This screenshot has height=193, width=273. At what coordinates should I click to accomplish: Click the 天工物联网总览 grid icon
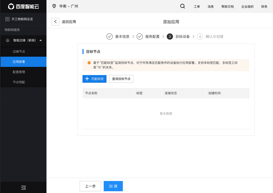pyautogui.click(x=7, y=19)
